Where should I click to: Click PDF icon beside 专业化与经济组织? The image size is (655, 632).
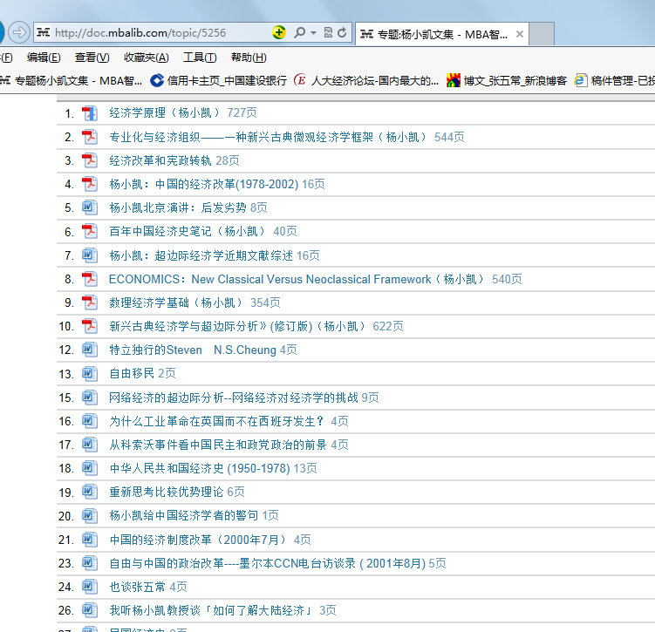(x=89, y=137)
